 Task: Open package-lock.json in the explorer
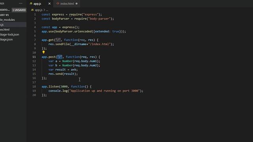pyautogui.click(x=9, y=34)
